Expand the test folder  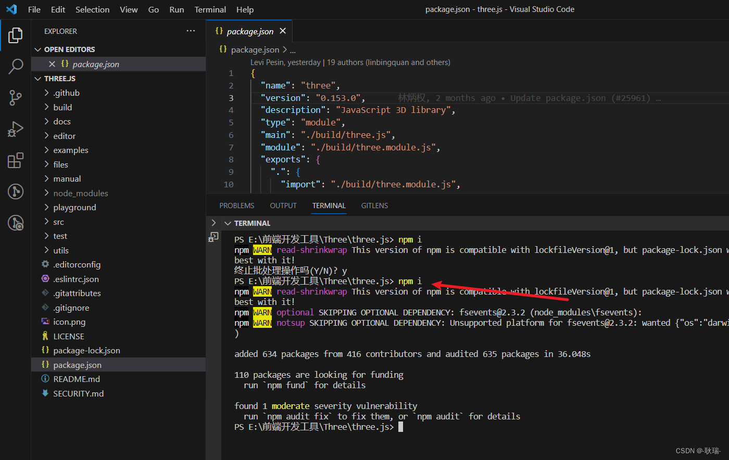pyautogui.click(x=47, y=236)
